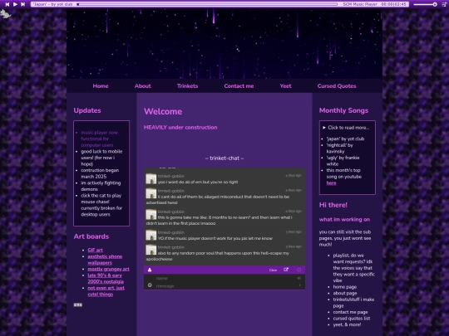Click the cat to play mouse chase

click(5, 13)
